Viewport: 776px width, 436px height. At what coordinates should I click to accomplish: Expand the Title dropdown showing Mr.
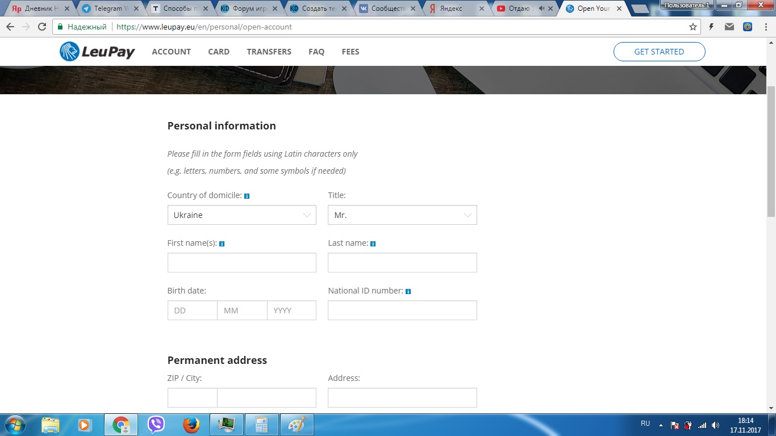[x=402, y=215]
